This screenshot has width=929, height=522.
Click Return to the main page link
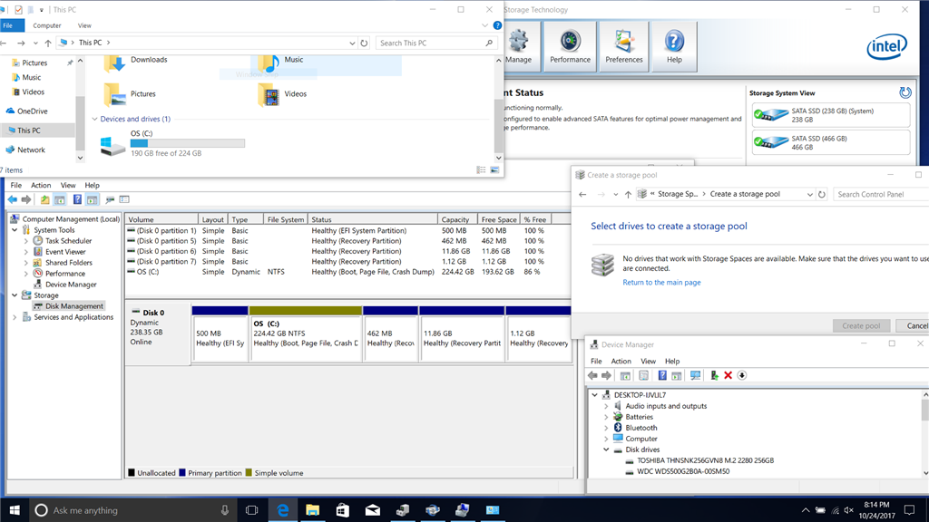click(661, 283)
